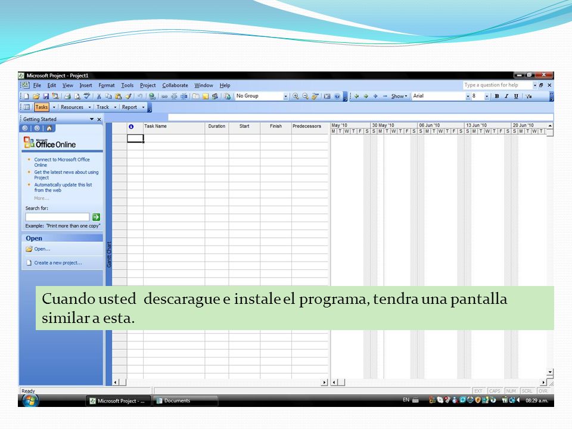The image size is (572, 429).
Task: Expand the Tasks guide dropdown arrow
Action: click(54, 107)
